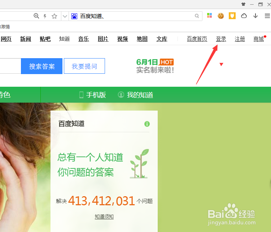Open downloads with the down arrow icon
Image resolution: width=271 pixels, height=232 pixels.
[x=255, y=16]
